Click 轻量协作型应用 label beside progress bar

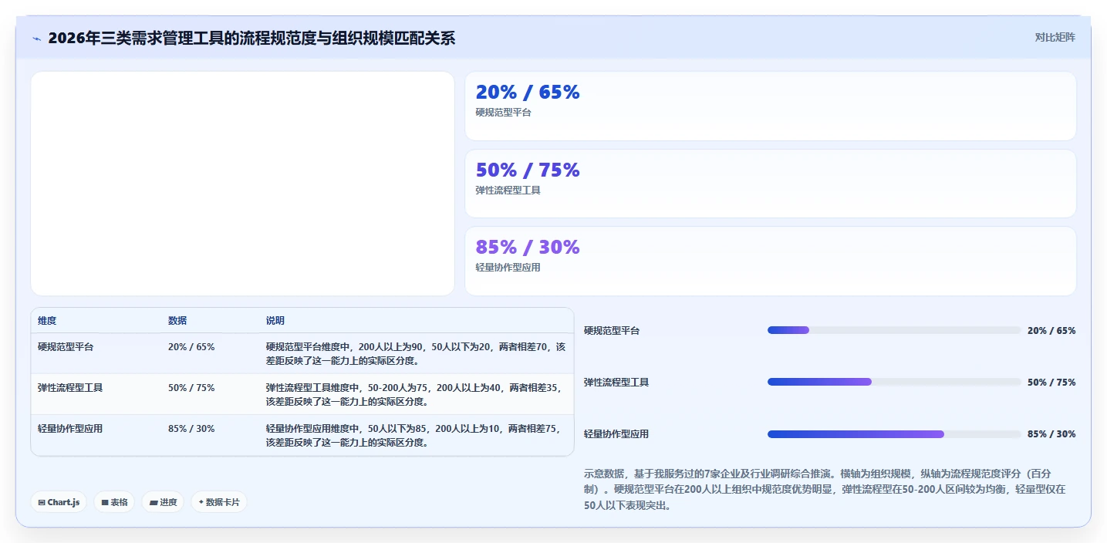616,434
